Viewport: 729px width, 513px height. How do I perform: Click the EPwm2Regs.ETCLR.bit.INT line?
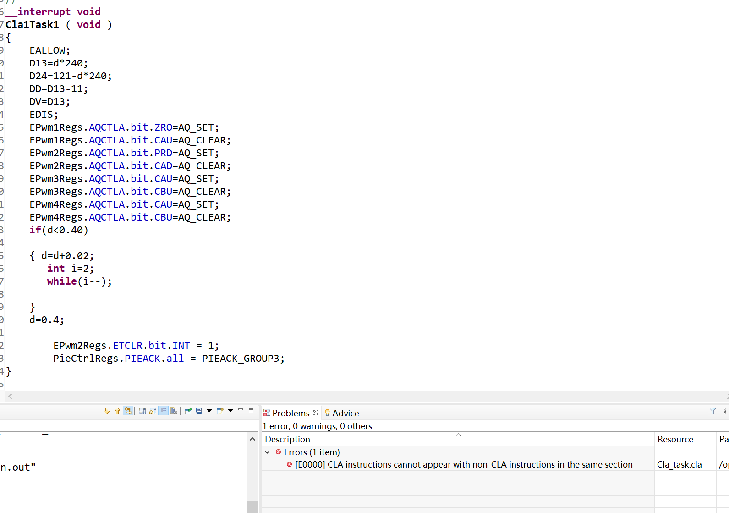tap(136, 346)
